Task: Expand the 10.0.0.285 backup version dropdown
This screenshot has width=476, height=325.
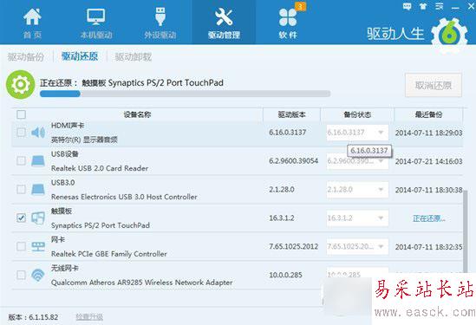Action: (x=357, y=275)
